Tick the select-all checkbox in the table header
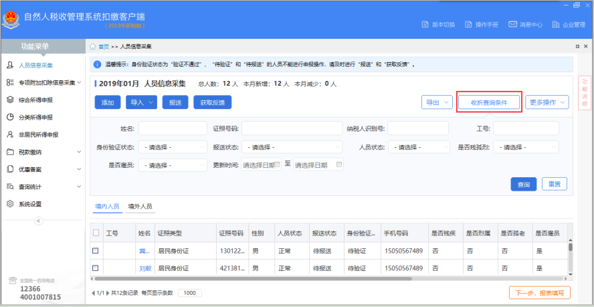The width and height of the screenshot is (594, 307). (x=96, y=233)
